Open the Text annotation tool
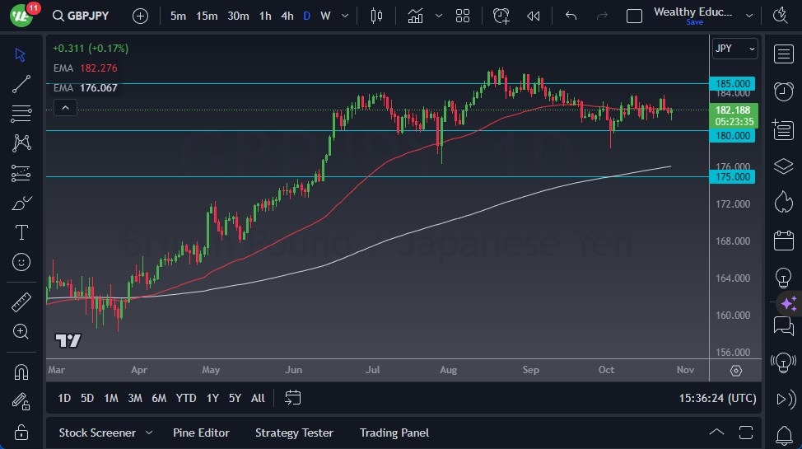This screenshot has width=802, height=449. pyautogui.click(x=21, y=232)
